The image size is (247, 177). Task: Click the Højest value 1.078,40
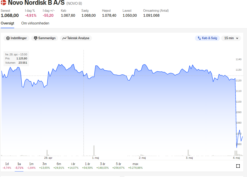click(x=109, y=15)
